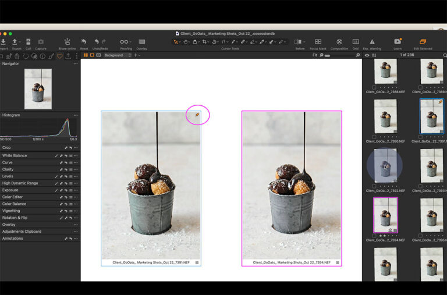Viewport: 447px width, 295px height.
Task: Open the Learn panel
Action: (x=398, y=42)
